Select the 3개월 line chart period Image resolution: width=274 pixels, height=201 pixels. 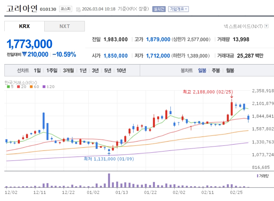(68, 71)
